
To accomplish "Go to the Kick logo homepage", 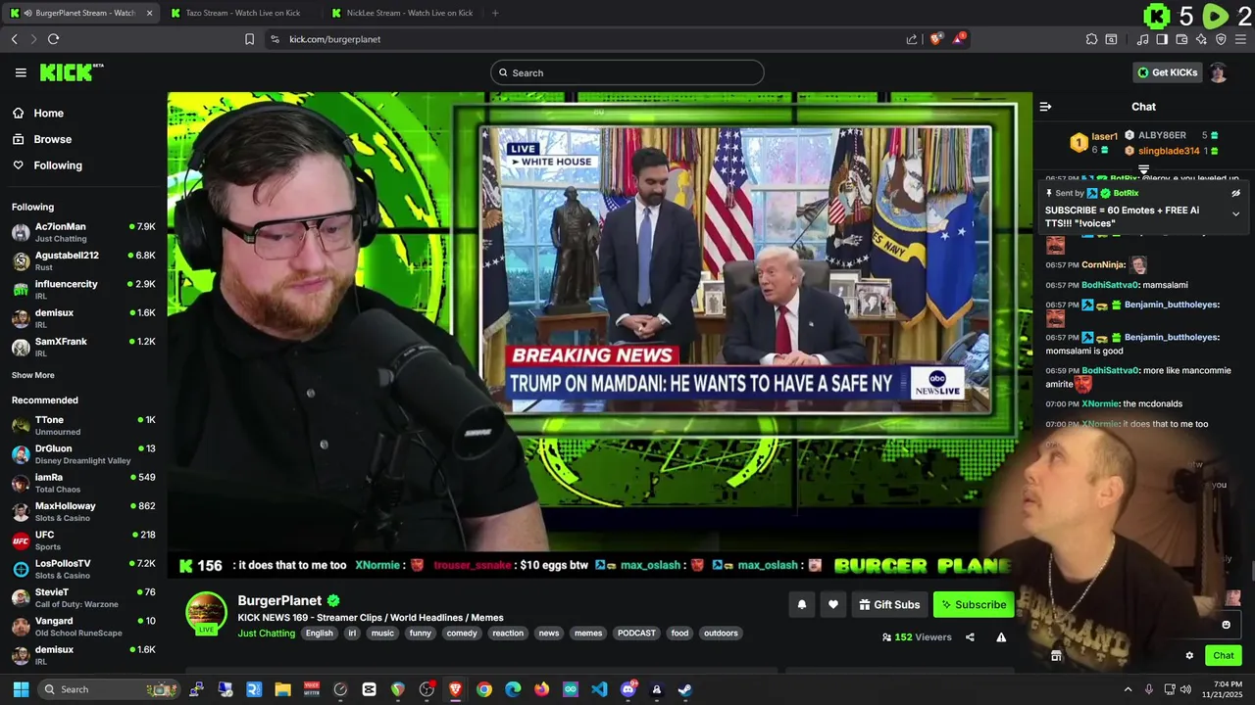I will (x=71, y=72).
